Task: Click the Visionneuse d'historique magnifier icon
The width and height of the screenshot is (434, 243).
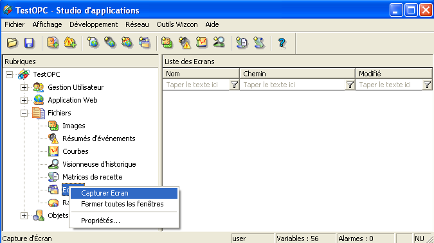Action: point(53,164)
